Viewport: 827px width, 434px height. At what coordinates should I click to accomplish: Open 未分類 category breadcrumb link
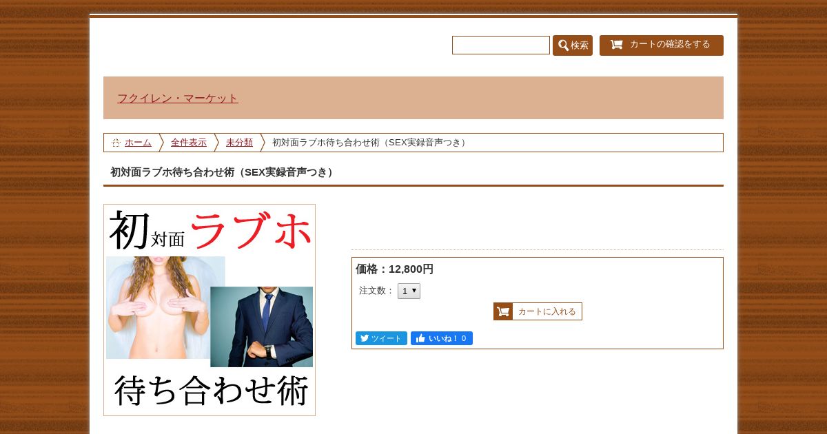click(x=239, y=143)
